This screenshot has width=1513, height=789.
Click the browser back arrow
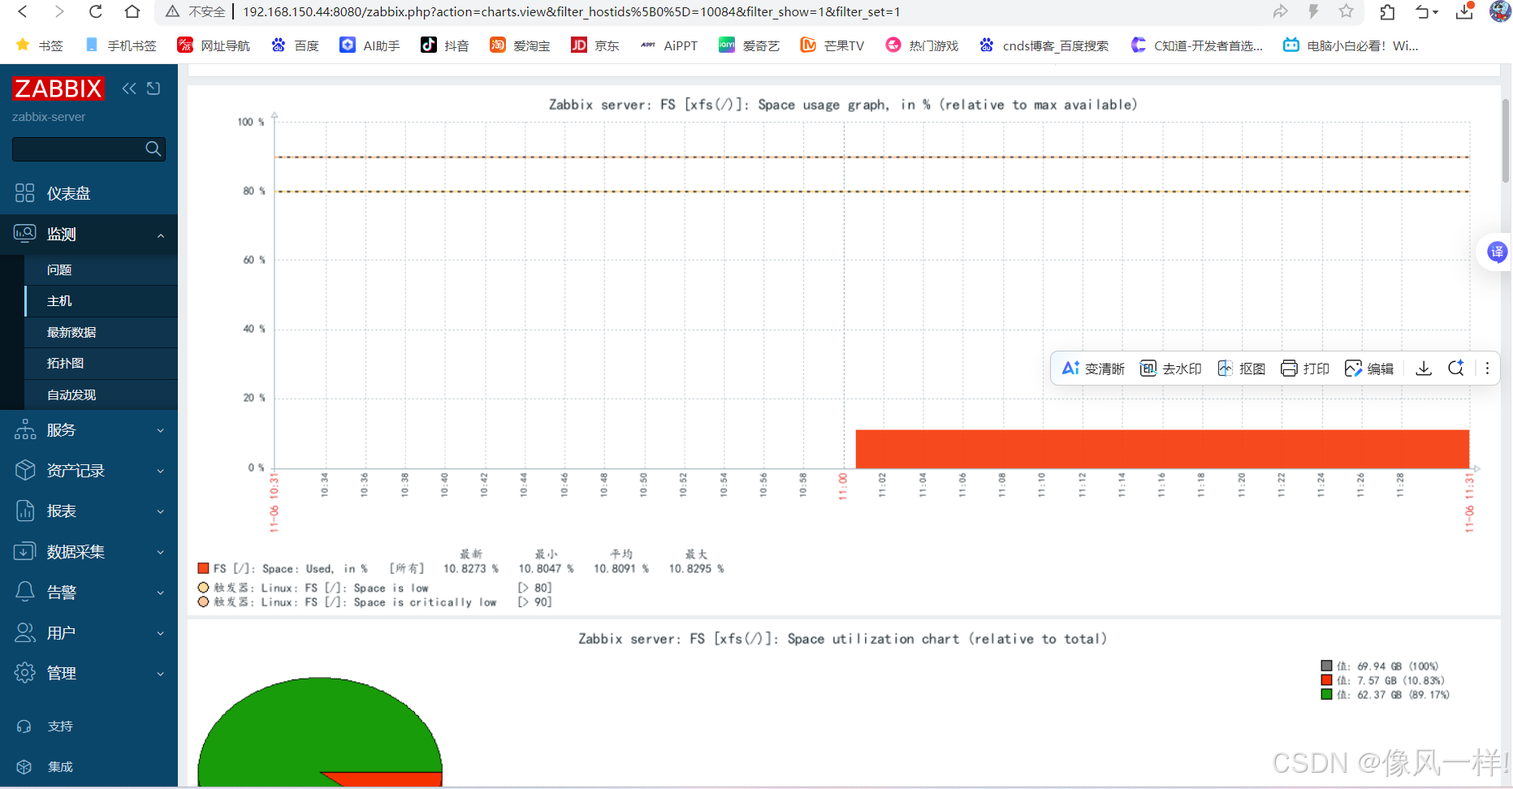coord(23,11)
